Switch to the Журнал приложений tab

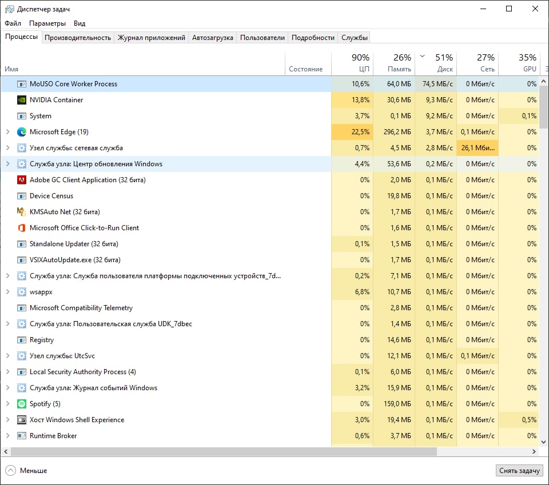(x=151, y=38)
